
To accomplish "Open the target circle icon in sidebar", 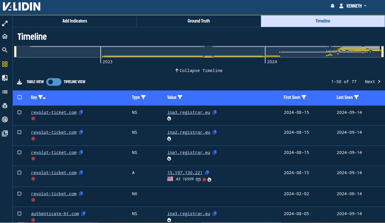I will tap(5, 119).
